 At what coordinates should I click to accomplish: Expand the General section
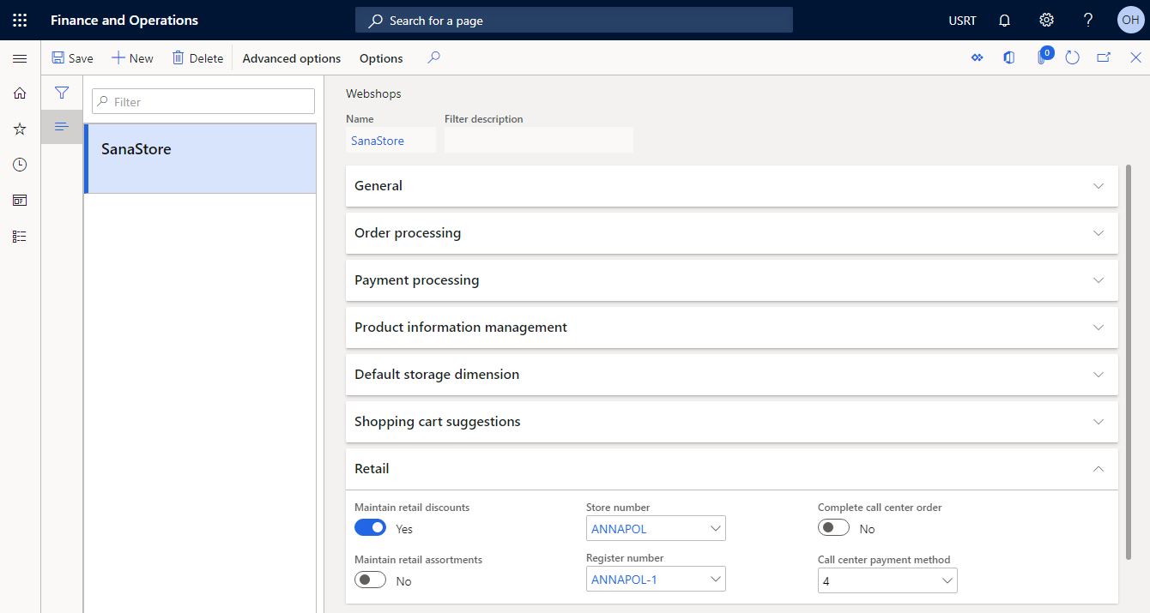(x=732, y=186)
